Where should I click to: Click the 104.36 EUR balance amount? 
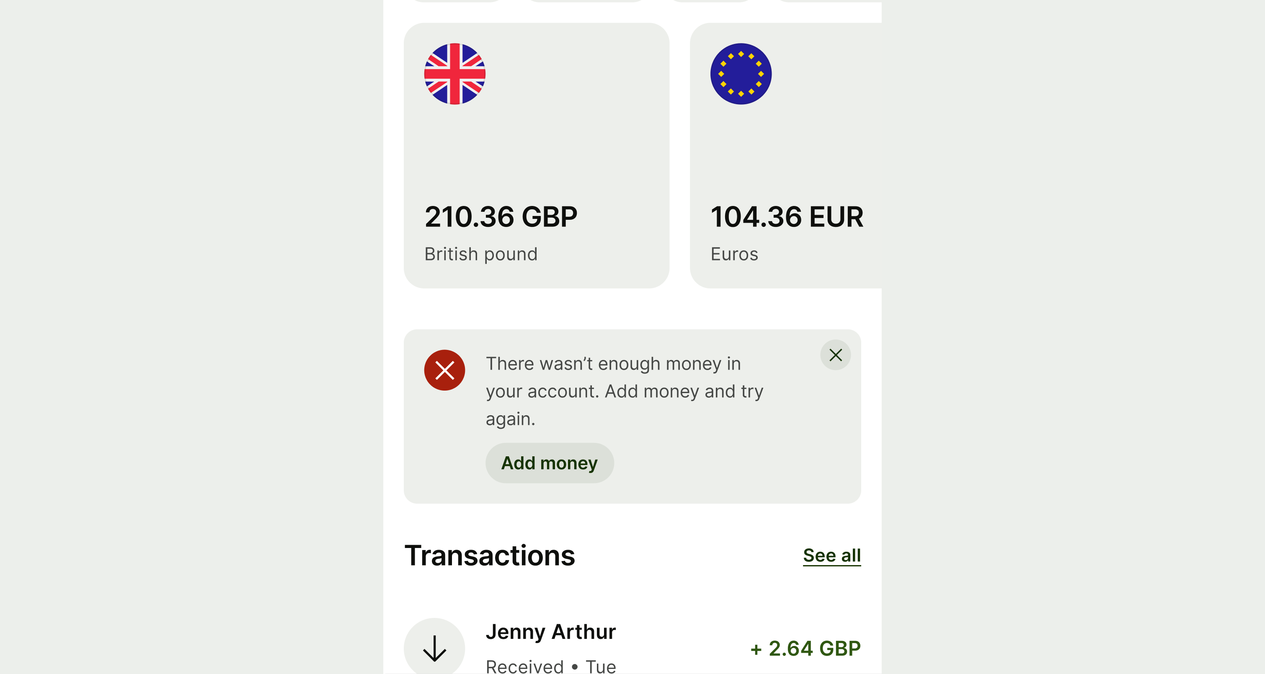tap(787, 216)
